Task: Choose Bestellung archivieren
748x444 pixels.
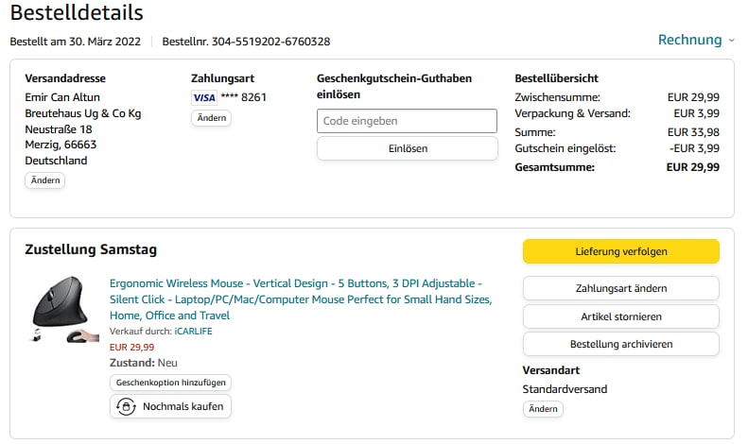Action: coord(620,344)
